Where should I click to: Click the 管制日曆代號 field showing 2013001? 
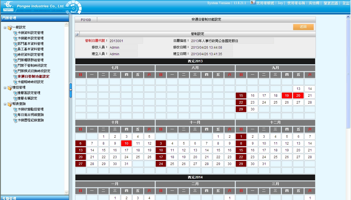(125, 40)
